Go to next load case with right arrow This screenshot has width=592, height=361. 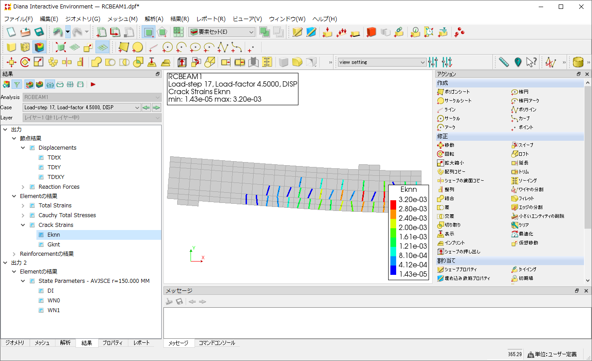coord(156,107)
